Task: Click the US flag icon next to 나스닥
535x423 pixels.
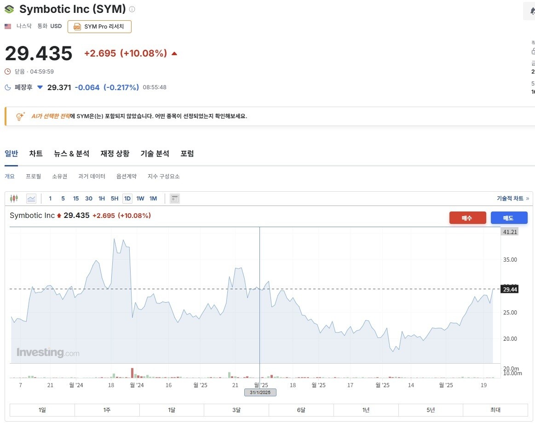Action: coord(8,26)
